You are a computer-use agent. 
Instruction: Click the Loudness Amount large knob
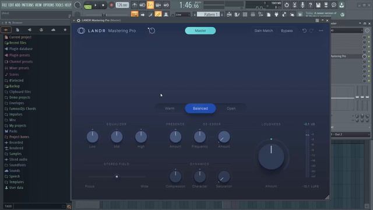click(271, 156)
